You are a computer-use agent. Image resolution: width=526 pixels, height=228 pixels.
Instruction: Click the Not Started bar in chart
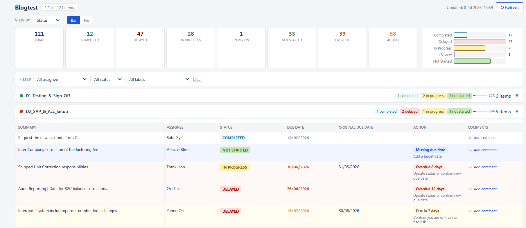pyautogui.click(x=472, y=61)
